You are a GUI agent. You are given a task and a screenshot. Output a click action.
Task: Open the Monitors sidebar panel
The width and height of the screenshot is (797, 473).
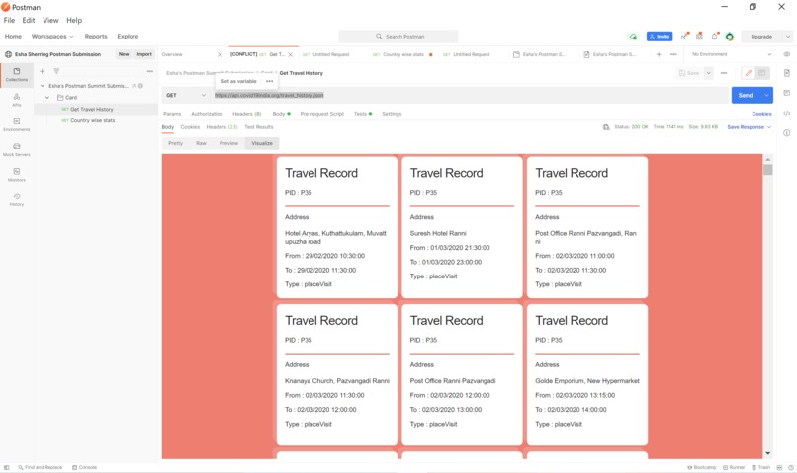16,175
